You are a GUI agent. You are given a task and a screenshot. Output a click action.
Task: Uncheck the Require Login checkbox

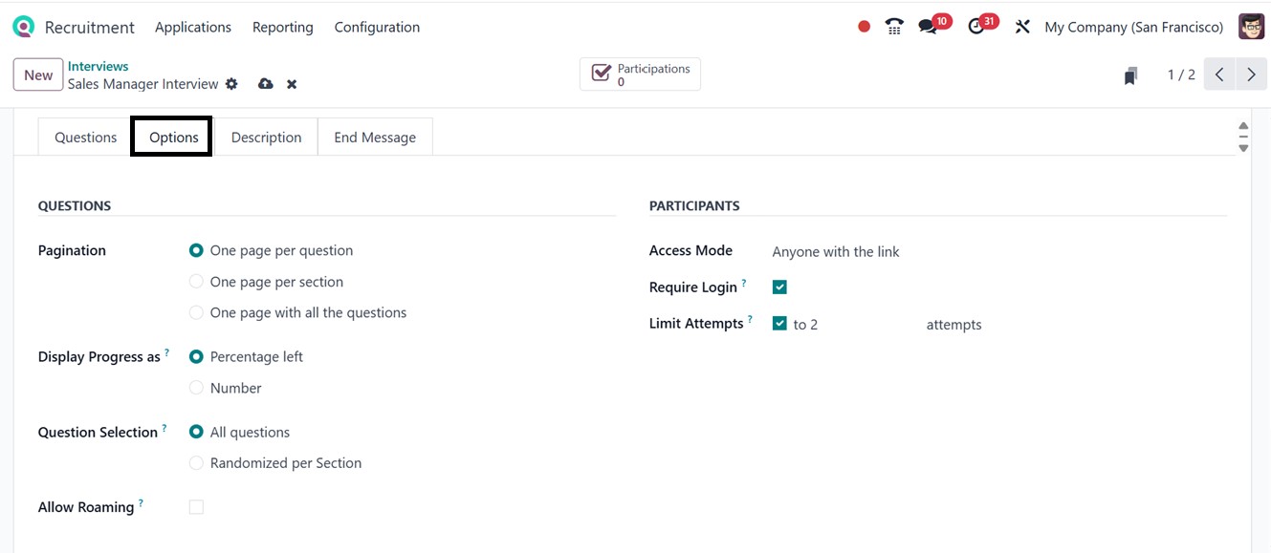point(779,287)
